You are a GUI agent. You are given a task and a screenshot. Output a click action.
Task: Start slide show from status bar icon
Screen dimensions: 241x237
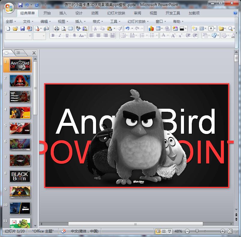point(169,231)
